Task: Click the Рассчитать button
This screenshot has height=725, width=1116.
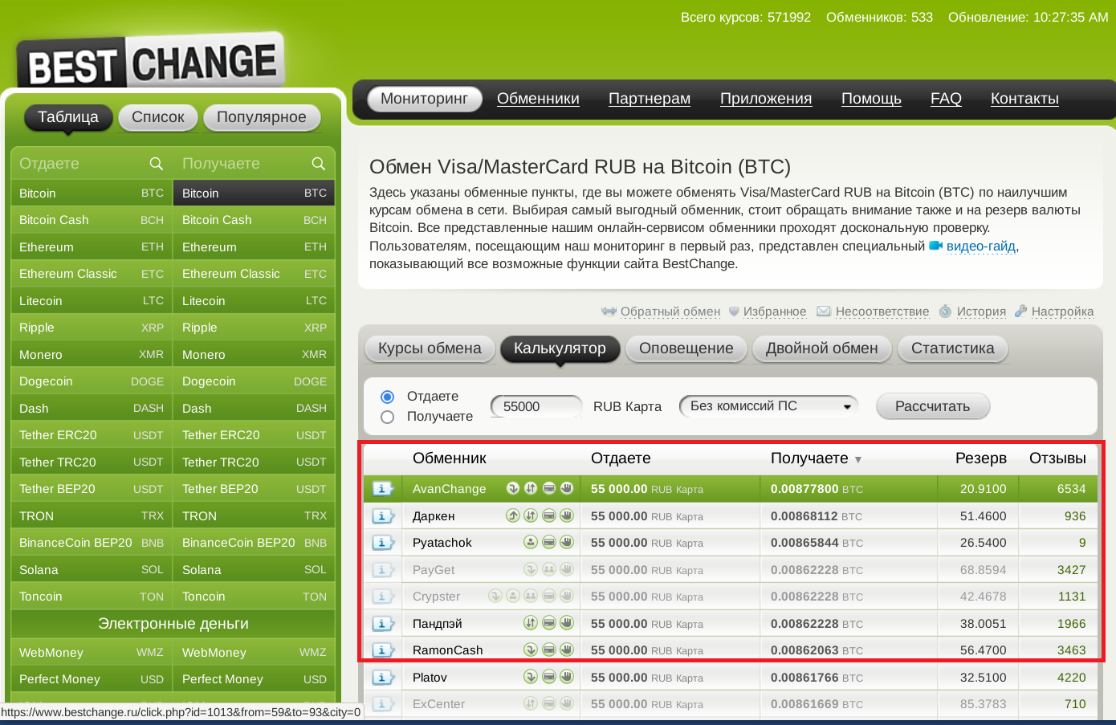Action: pos(932,406)
